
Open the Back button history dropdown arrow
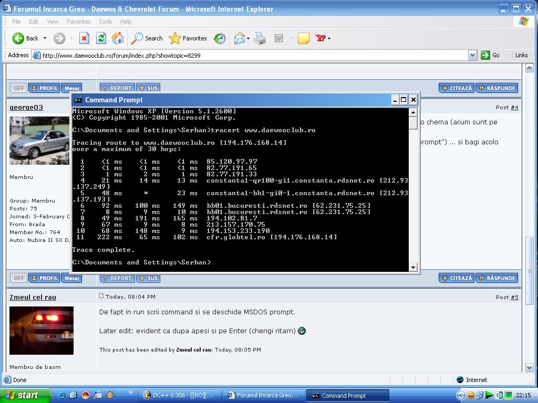coord(45,38)
